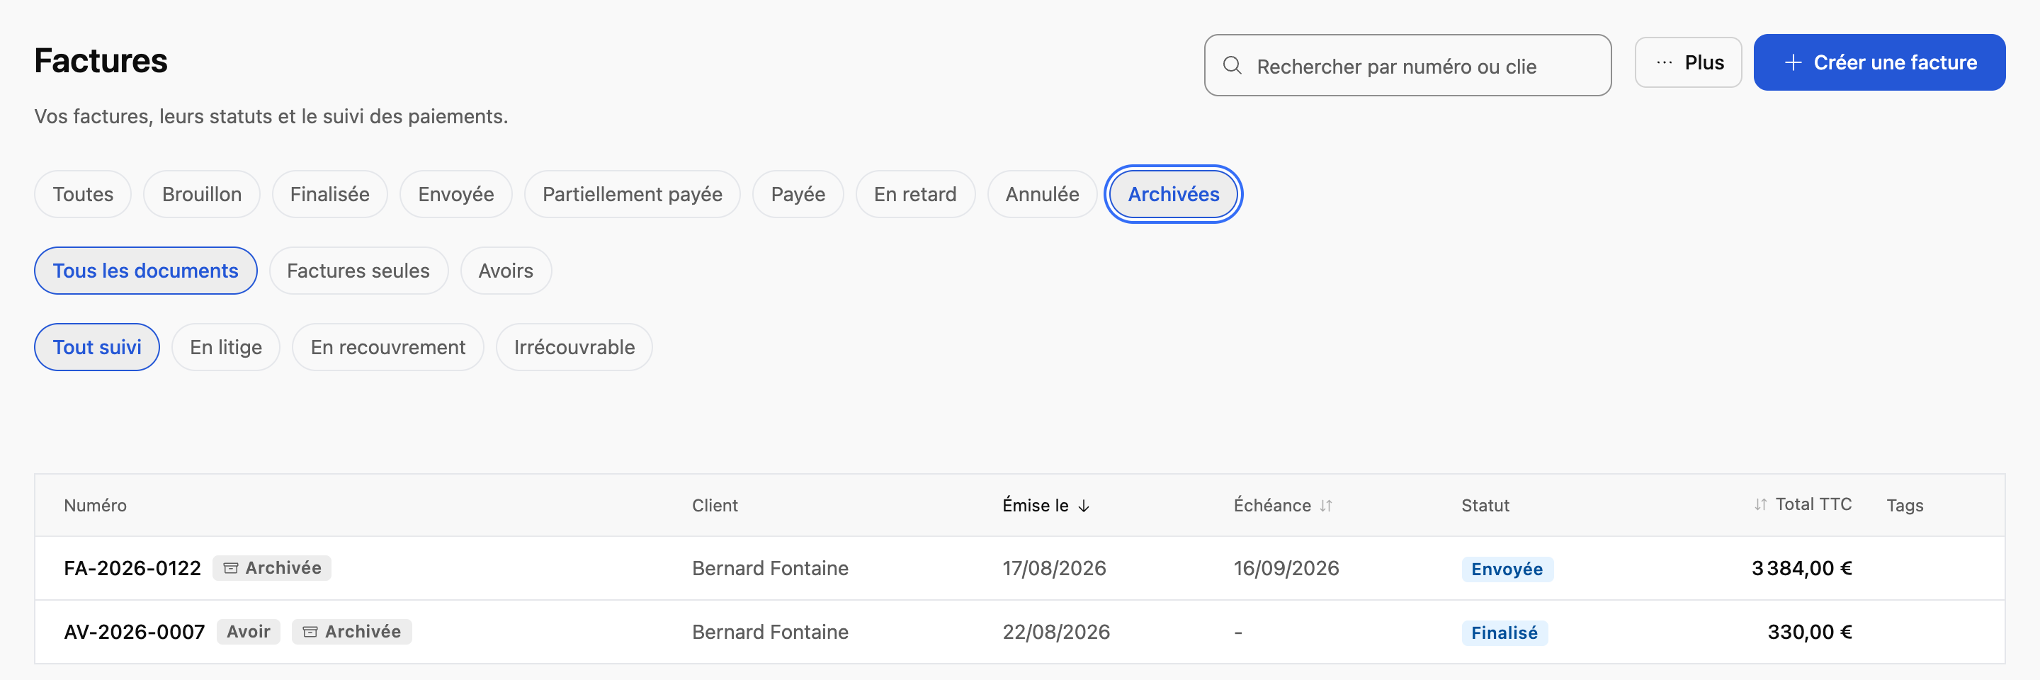This screenshot has height=680, width=2040.
Task: Click the 3 384,00 € total amount
Action: tap(1801, 568)
